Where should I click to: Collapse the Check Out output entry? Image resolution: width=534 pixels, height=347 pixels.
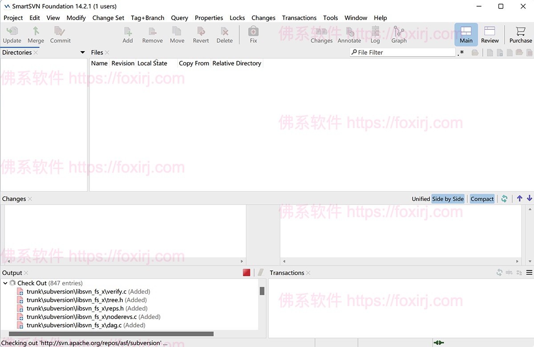pyautogui.click(x=5, y=283)
